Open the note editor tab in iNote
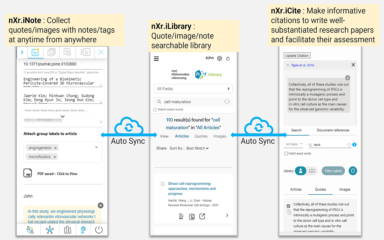The image size is (384, 240). click(35, 52)
